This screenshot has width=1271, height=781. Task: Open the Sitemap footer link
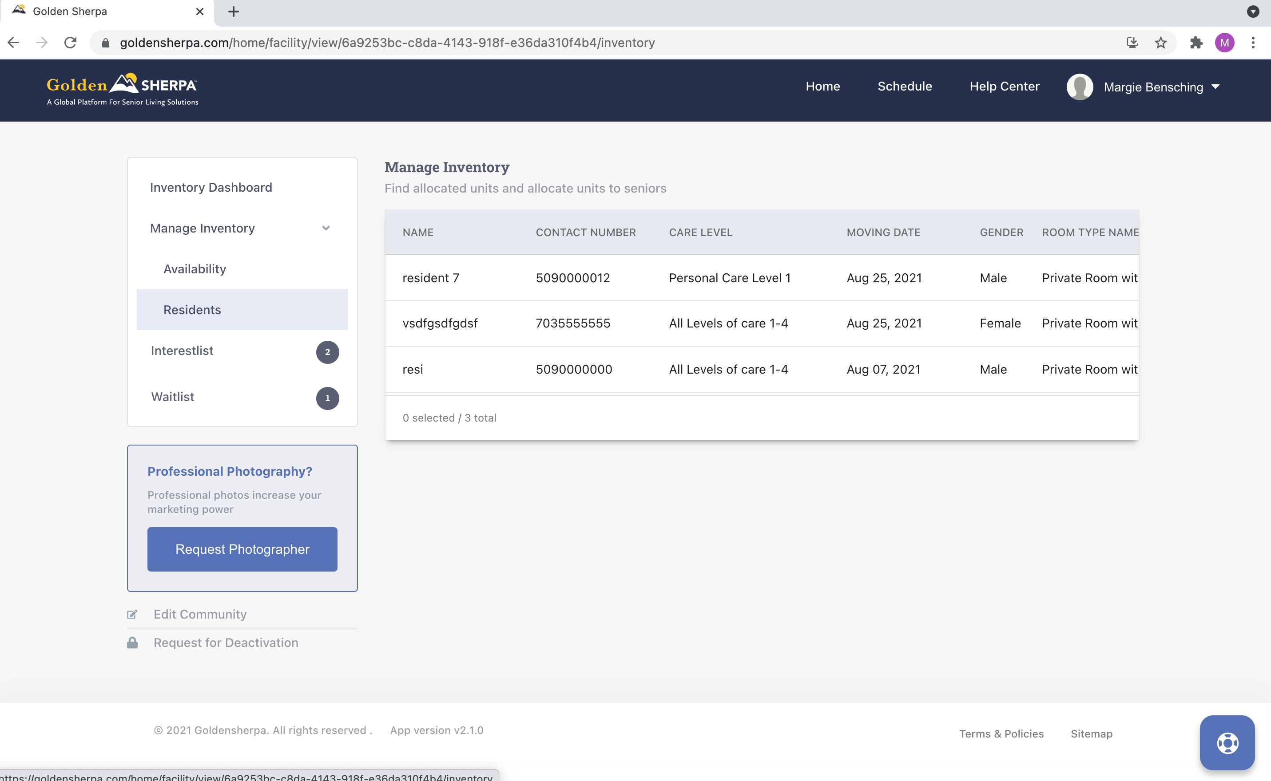point(1092,734)
